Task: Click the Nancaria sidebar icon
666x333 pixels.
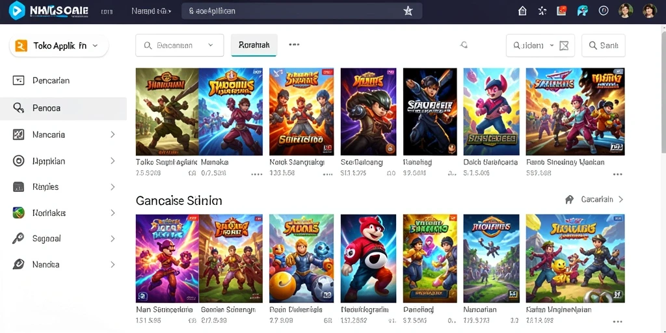Action: [18, 135]
